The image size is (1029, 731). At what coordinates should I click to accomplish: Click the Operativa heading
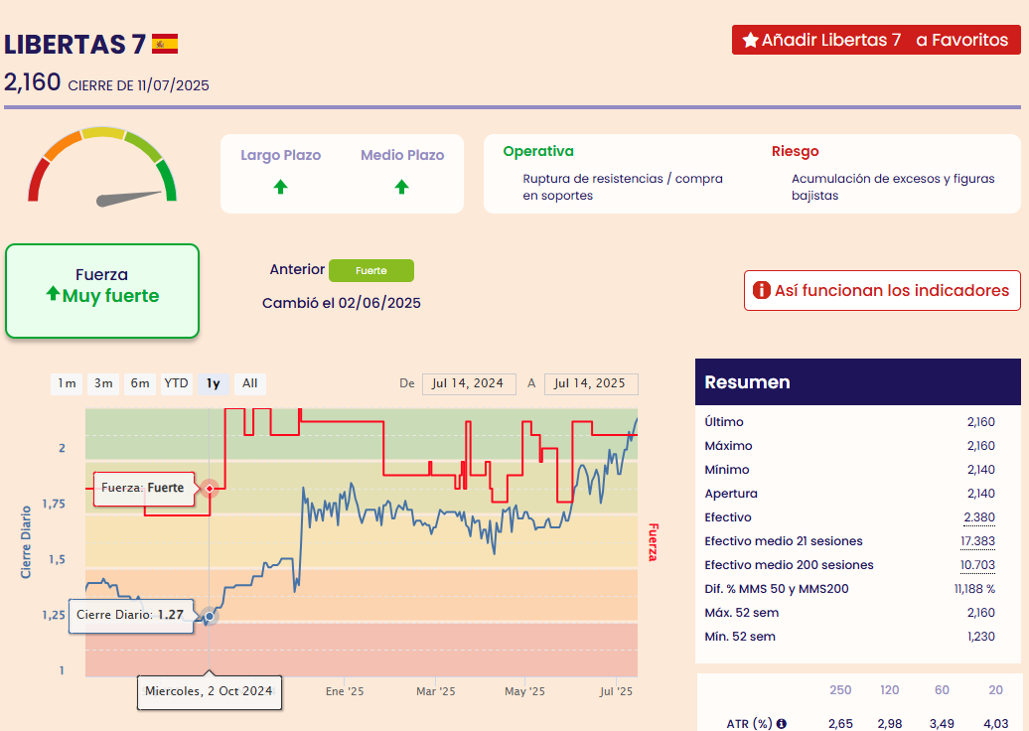point(538,151)
